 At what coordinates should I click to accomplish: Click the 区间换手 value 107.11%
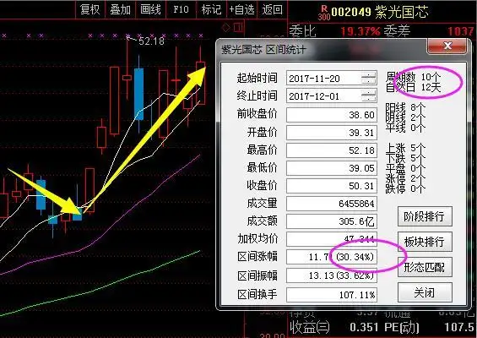[332, 295]
